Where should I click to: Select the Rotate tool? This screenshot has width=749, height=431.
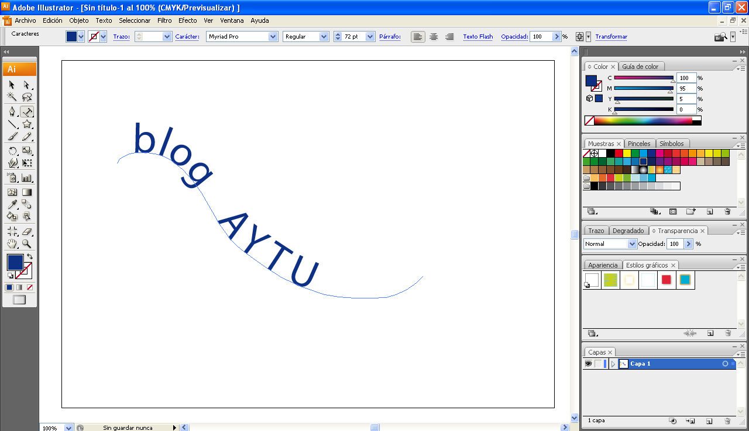click(12, 151)
